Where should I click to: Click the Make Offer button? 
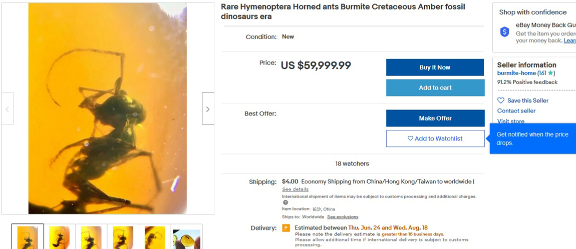coord(435,118)
